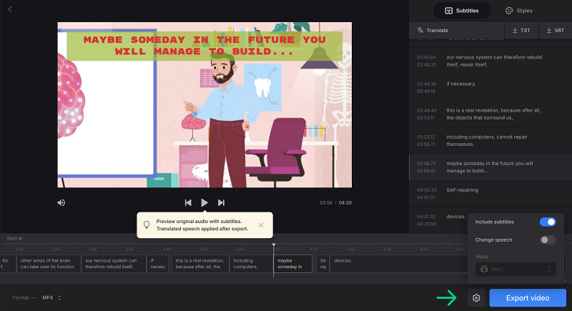This screenshot has width=572, height=311.
Task: Click the end timestamp 04:20.59
Action: pyautogui.click(x=426, y=224)
